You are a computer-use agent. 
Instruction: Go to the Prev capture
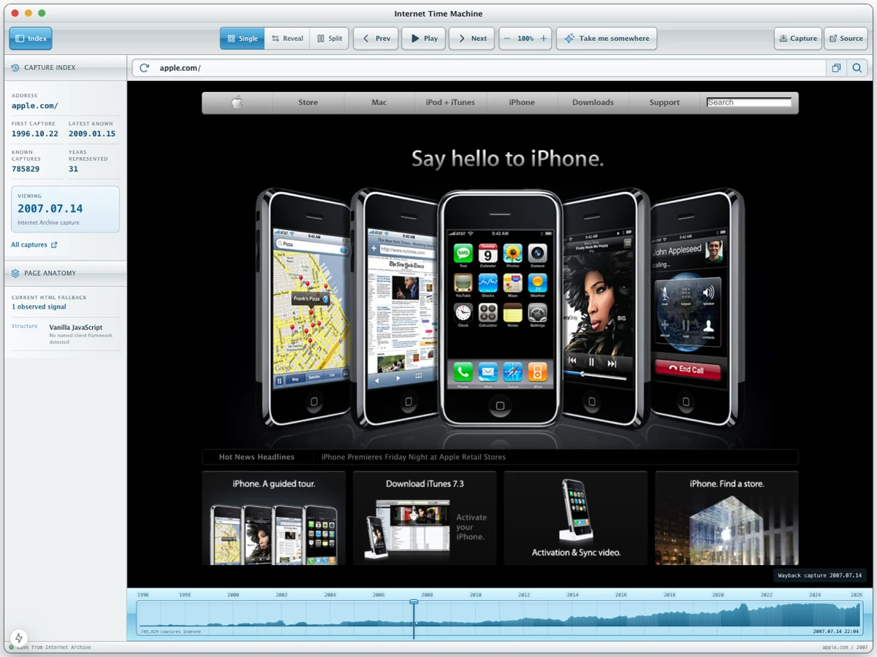pos(376,39)
